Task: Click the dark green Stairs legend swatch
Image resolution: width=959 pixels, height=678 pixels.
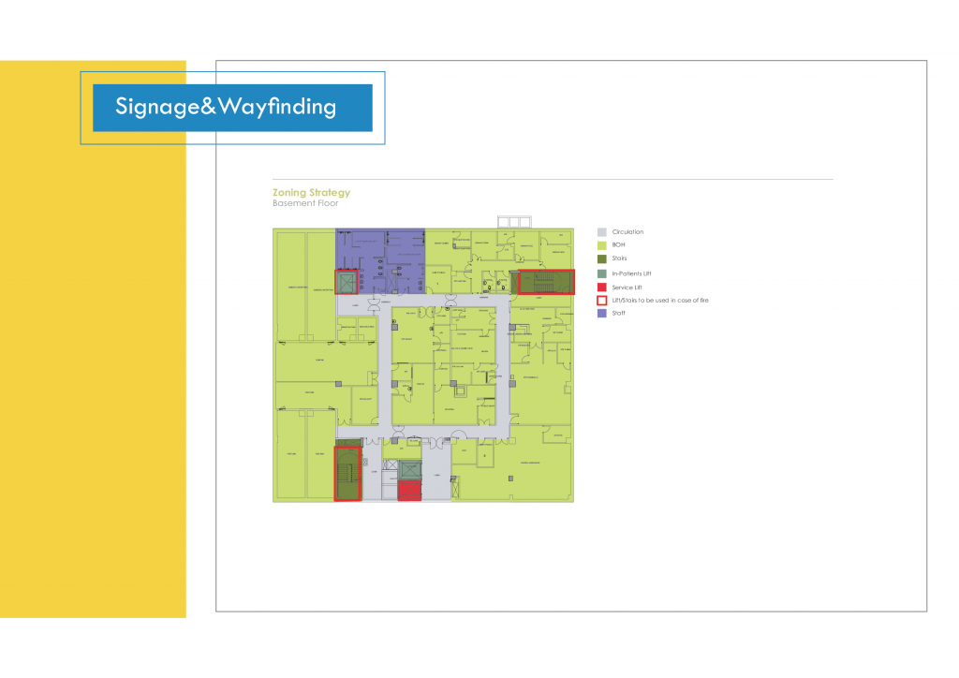Action: (602, 258)
